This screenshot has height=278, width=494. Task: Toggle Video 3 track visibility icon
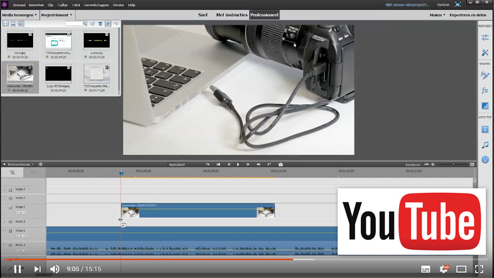coord(10,189)
